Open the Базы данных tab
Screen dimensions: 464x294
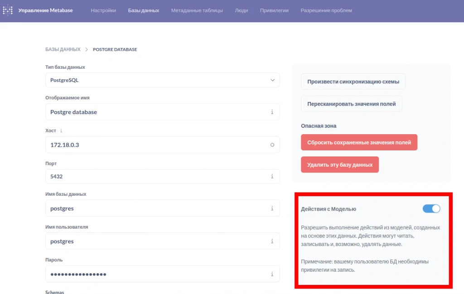(x=144, y=10)
